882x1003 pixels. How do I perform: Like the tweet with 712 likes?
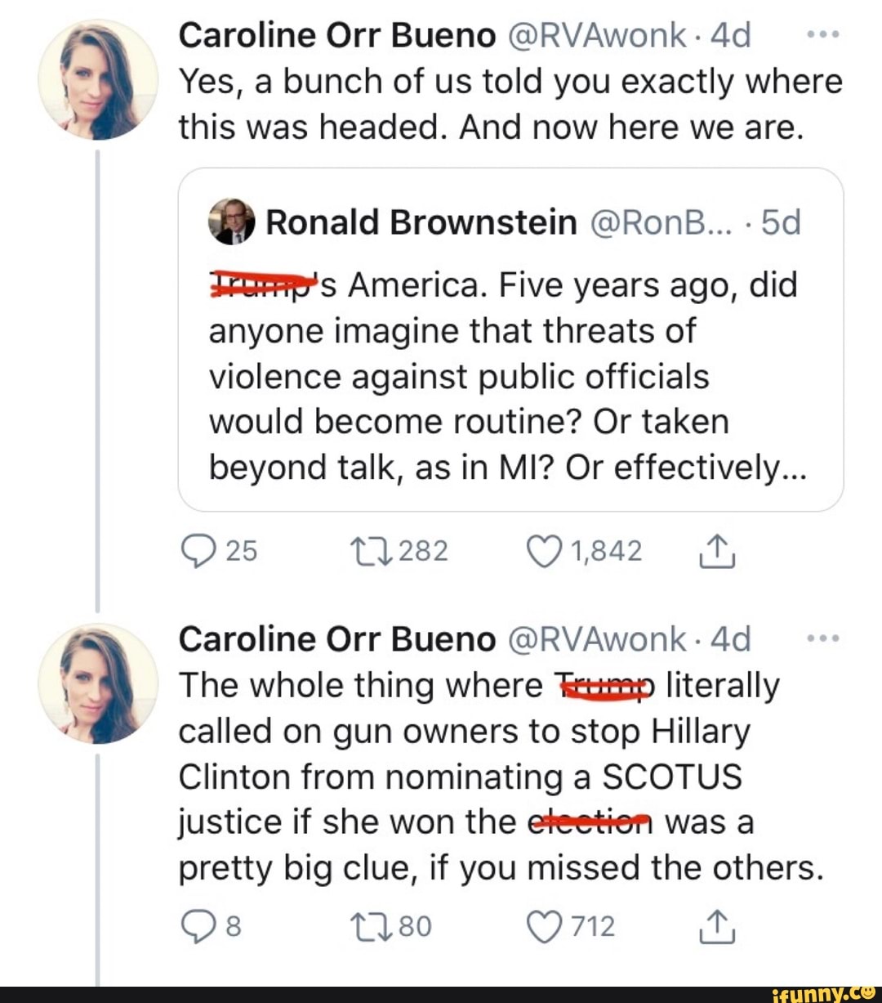click(x=545, y=925)
